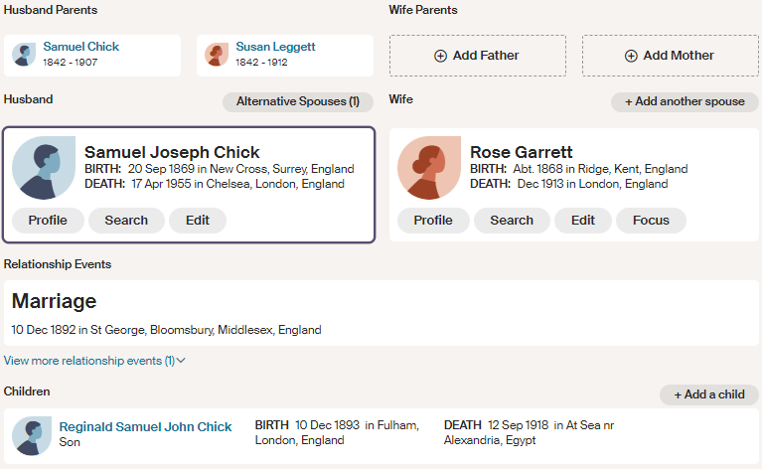762x469 pixels.
Task: Open Rose Garrett's Profile
Action: point(433,221)
